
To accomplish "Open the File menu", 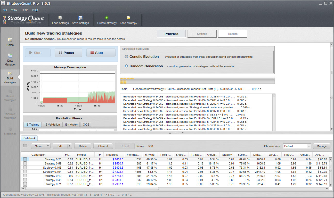I will coord(5,10).
